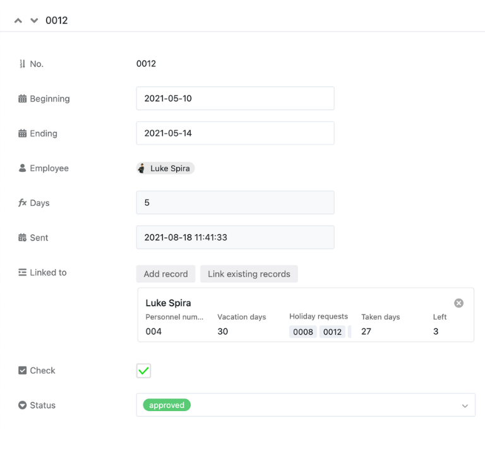Click Link existing records button
Viewport: 485px width, 473px height.
[249, 274]
